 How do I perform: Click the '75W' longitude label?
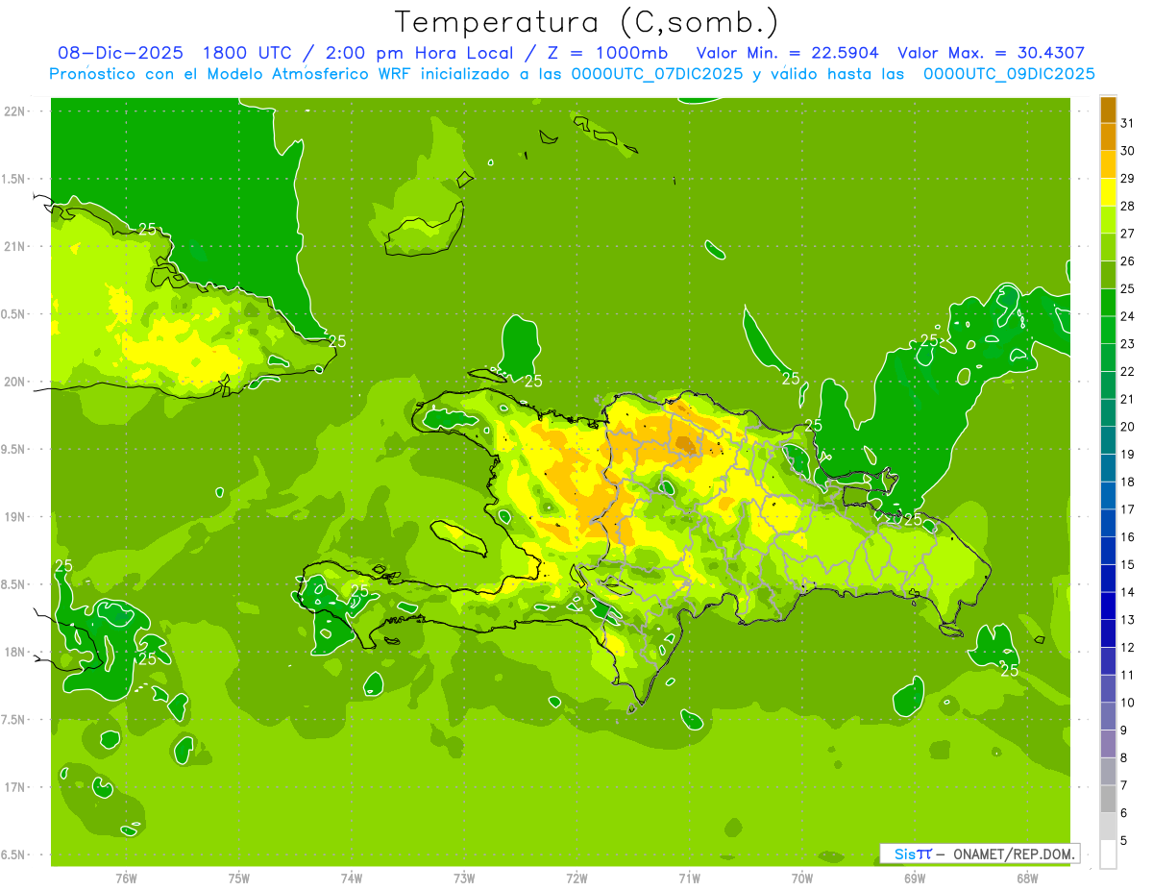coord(239,878)
